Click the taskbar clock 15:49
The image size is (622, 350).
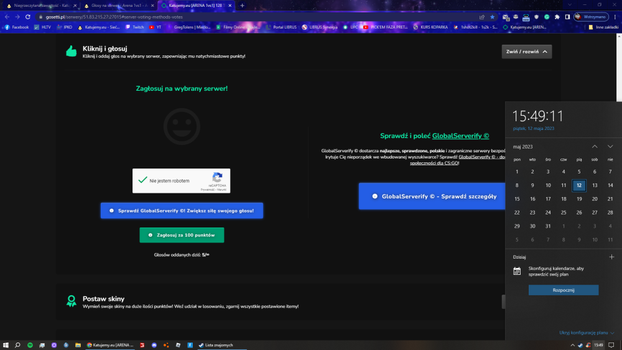coord(598,345)
